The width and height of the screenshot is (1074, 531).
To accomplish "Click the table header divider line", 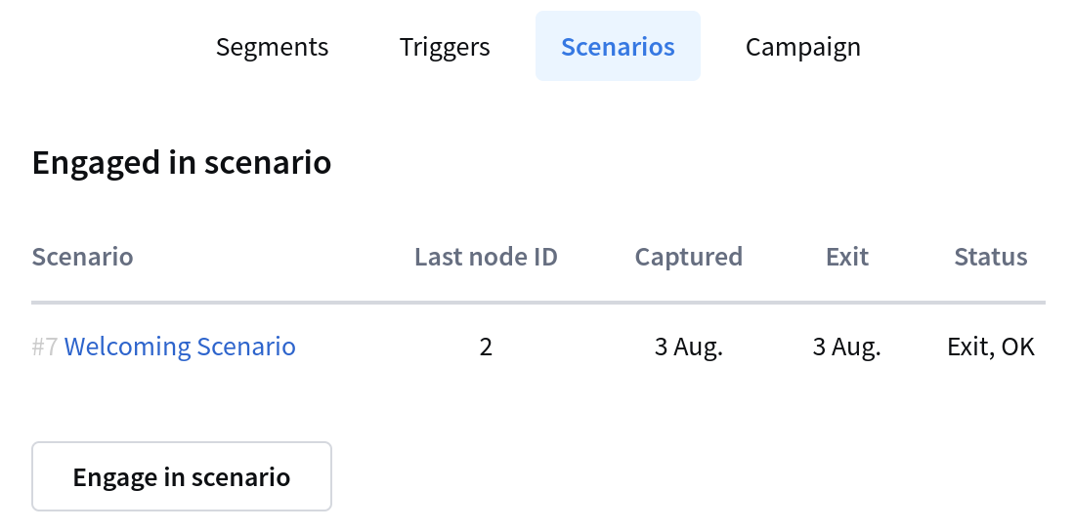I will (538, 302).
